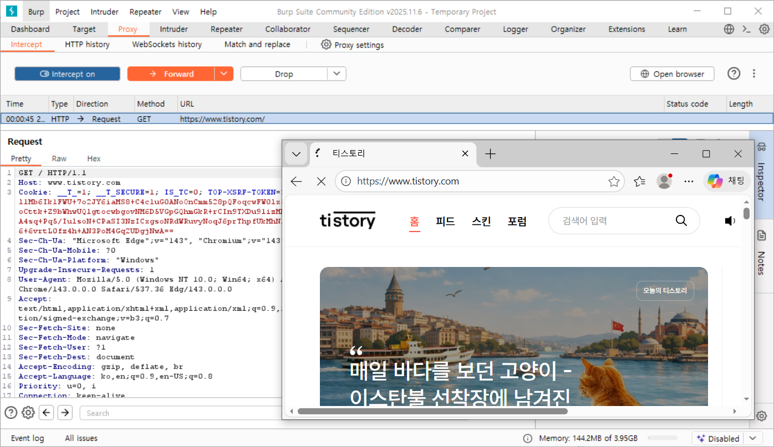This screenshot has height=447, width=774.
Task: Open the browser profile avatar
Action: click(664, 181)
